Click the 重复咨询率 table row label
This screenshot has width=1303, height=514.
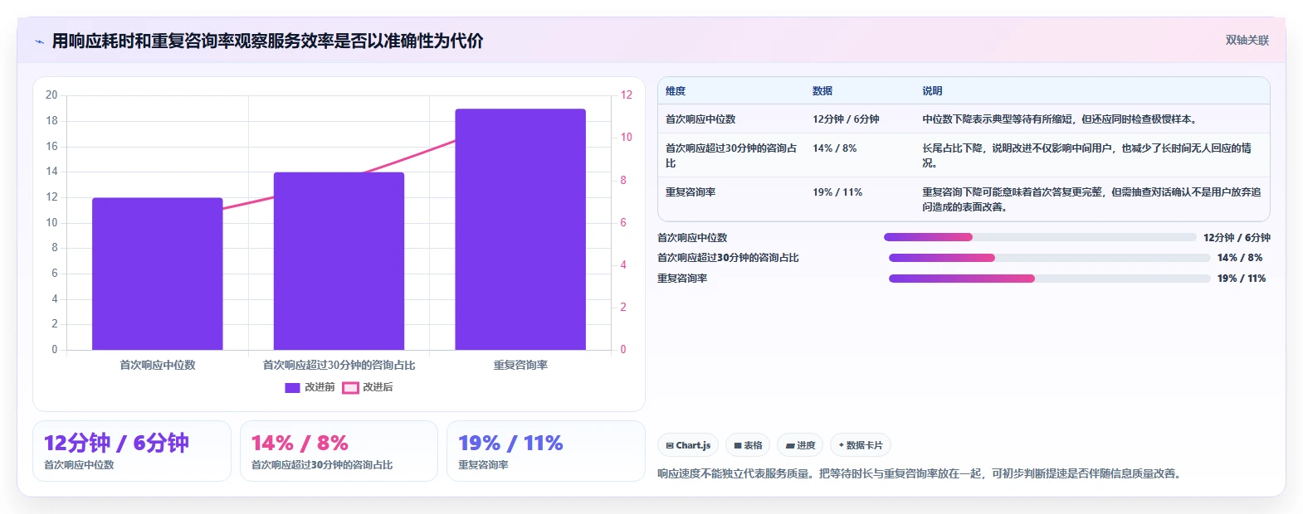point(691,192)
